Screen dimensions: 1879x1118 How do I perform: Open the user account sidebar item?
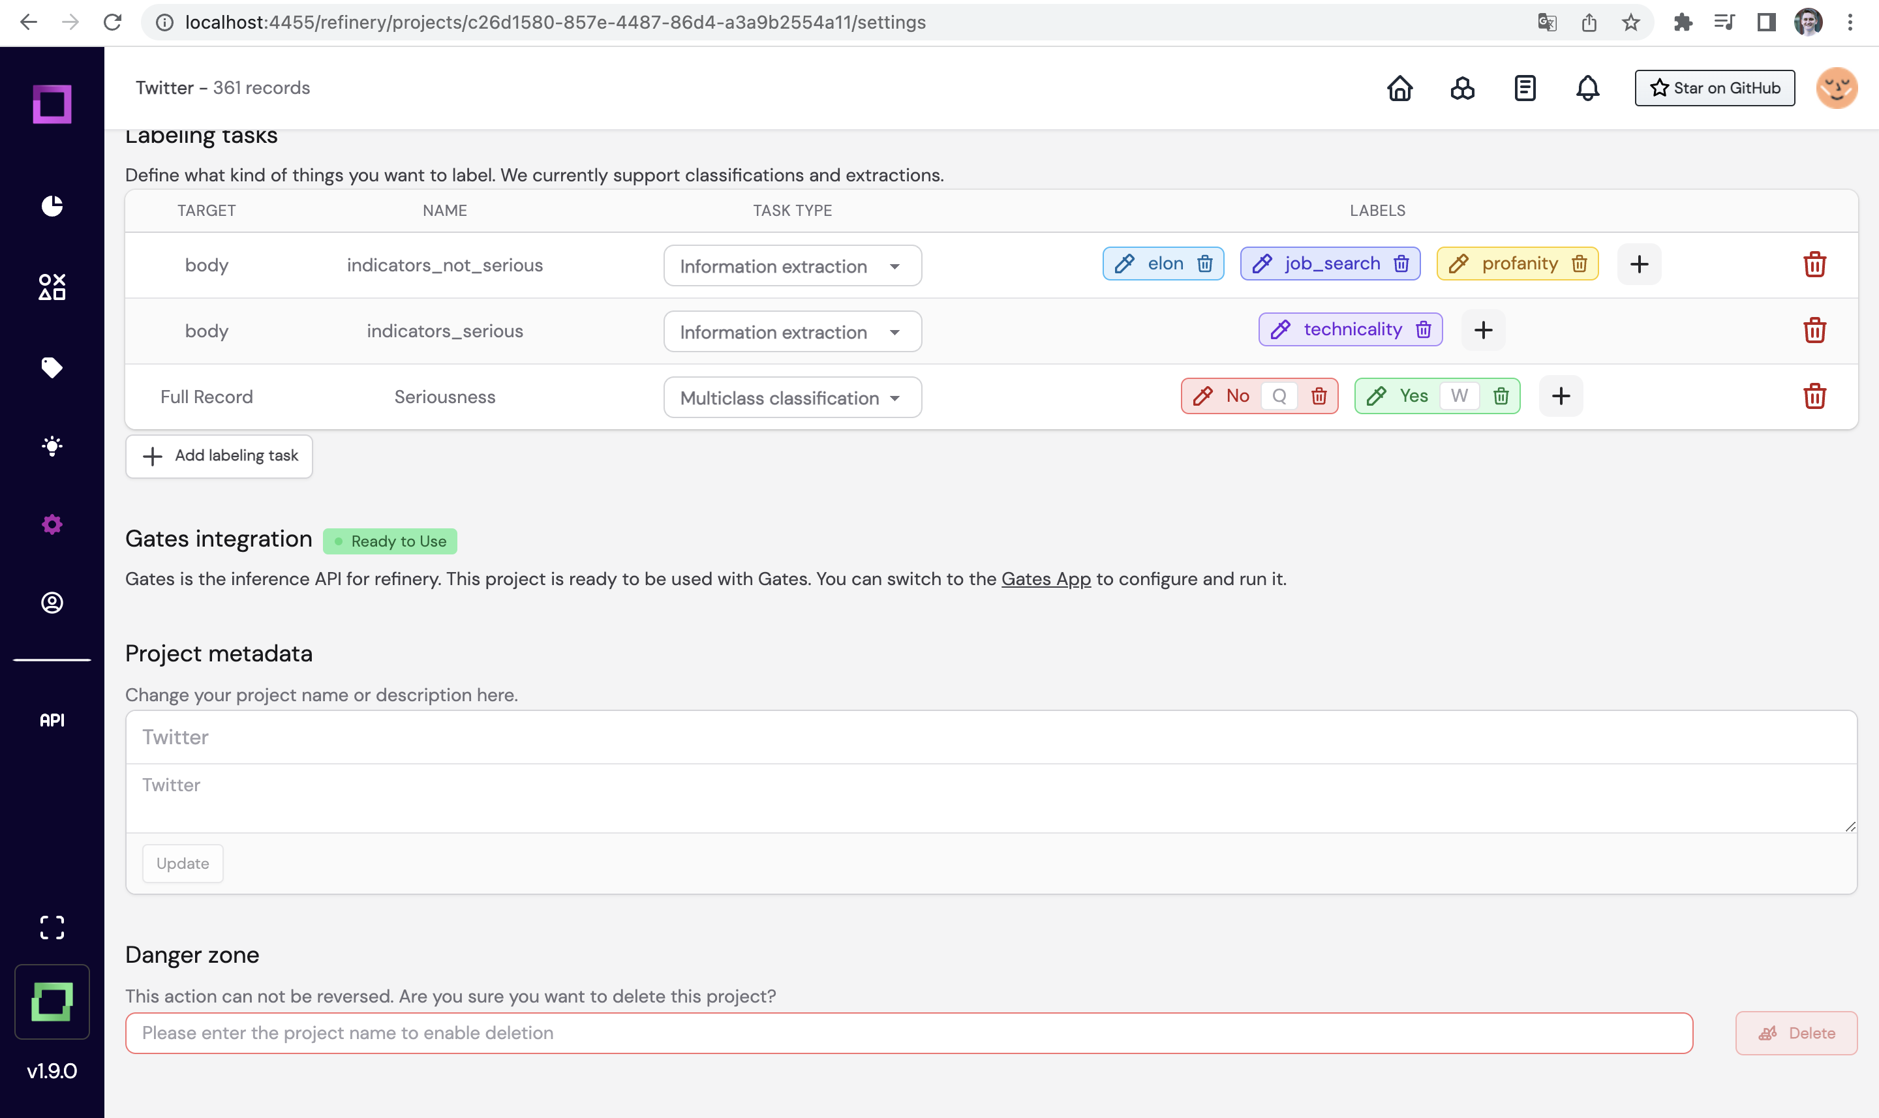(x=52, y=603)
